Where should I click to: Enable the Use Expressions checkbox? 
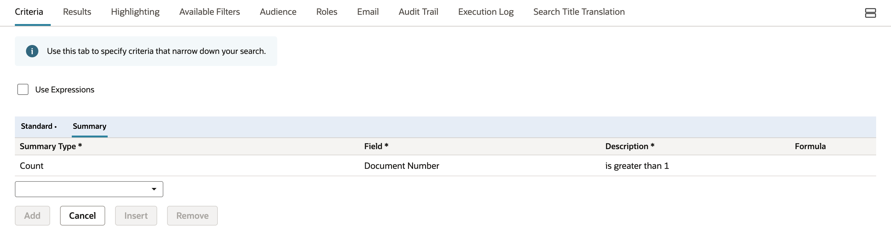(x=23, y=90)
